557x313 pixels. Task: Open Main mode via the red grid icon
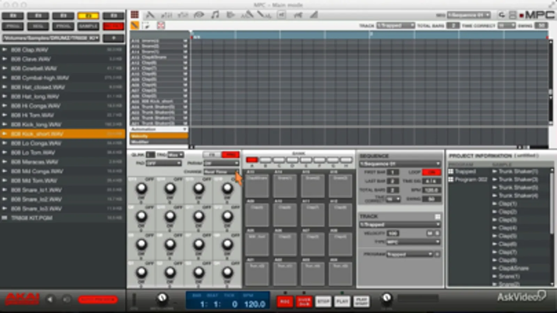(135, 15)
